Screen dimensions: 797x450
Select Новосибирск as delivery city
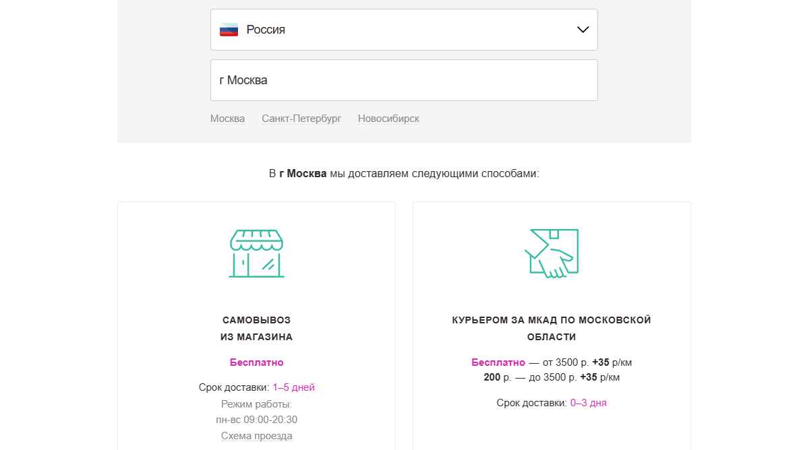388,118
